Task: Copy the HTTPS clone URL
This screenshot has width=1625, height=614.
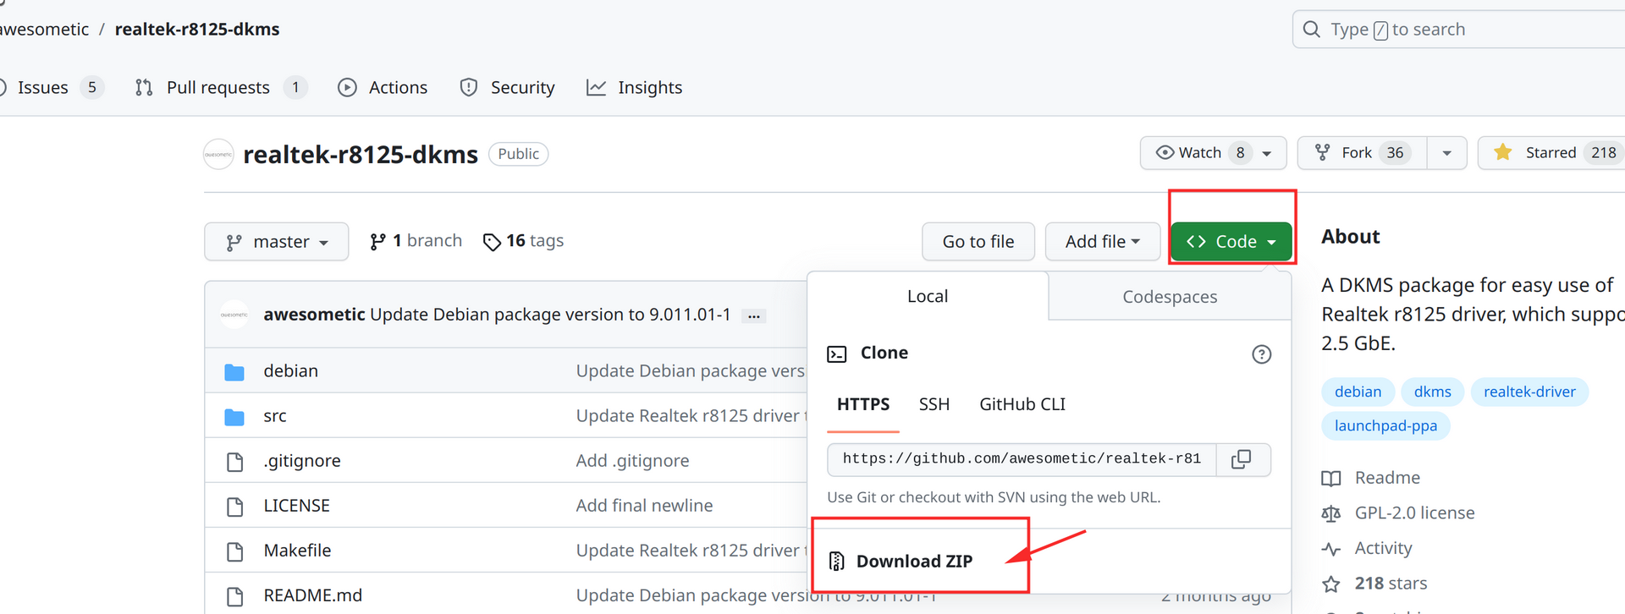Action: click(1242, 459)
